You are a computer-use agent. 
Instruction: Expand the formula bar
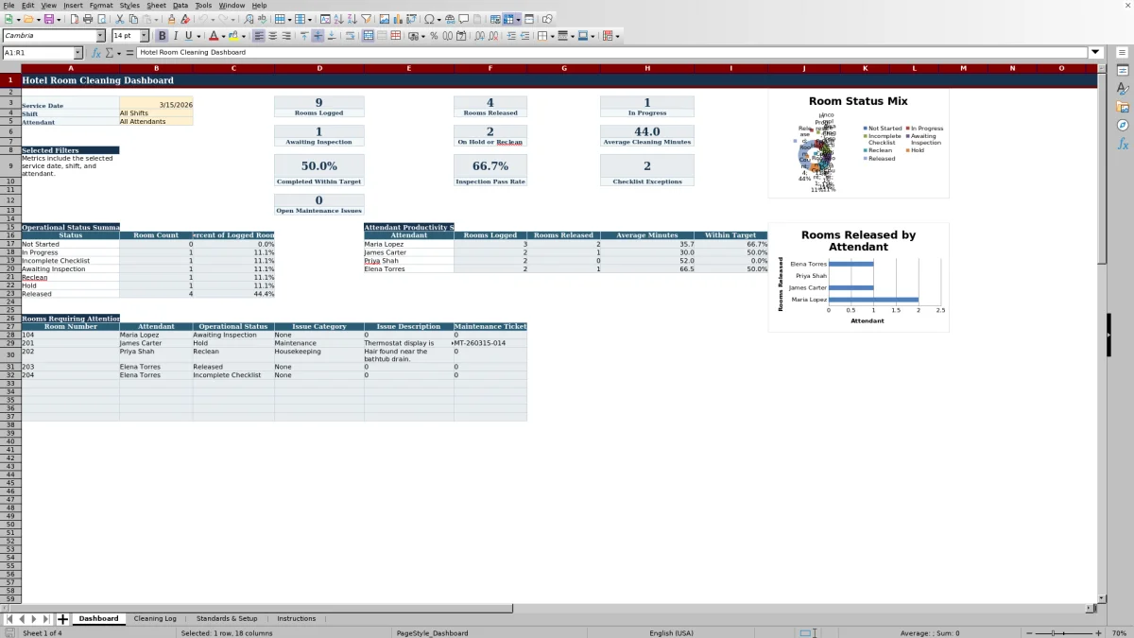coord(1096,53)
